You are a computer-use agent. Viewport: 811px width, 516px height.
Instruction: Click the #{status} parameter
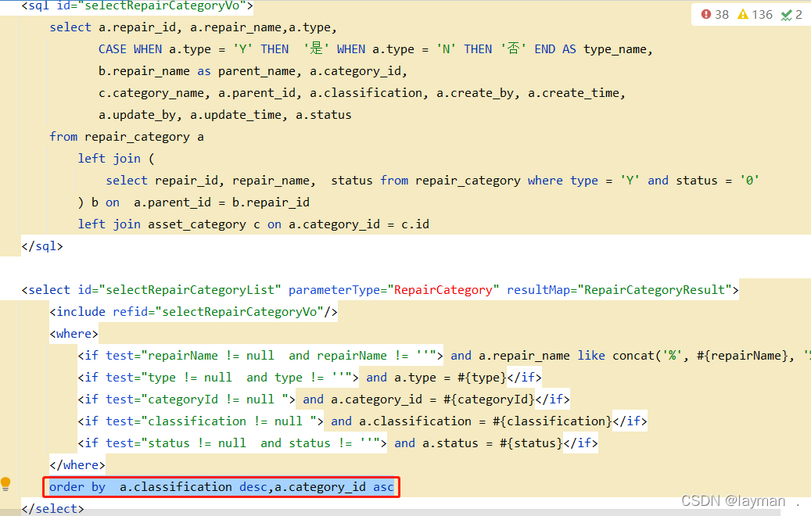tap(531, 443)
